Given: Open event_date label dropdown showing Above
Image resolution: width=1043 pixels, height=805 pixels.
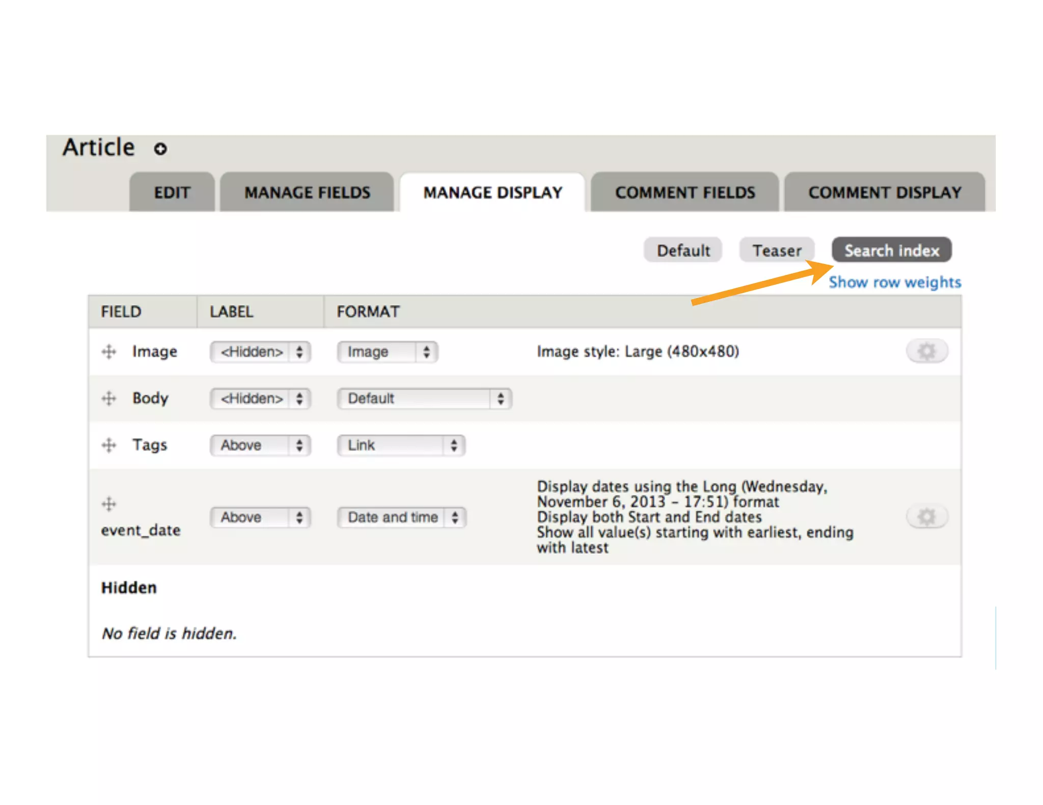Looking at the screenshot, I should tap(260, 517).
